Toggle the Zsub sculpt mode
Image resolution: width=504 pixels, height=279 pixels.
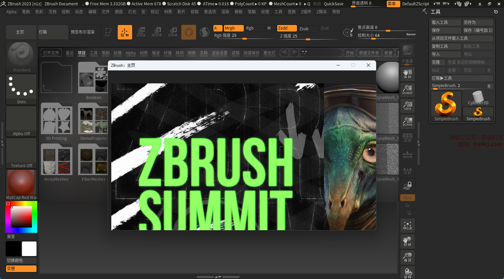pos(304,29)
